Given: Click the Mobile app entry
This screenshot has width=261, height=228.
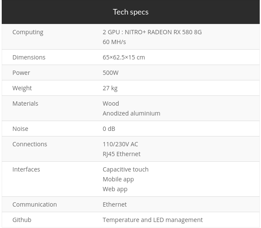Looking at the screenshot, I should pyautogui.click(x=118, y=179).
